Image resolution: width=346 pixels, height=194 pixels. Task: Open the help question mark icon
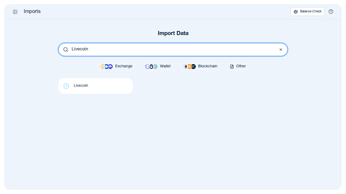click(x=331, y=12)
